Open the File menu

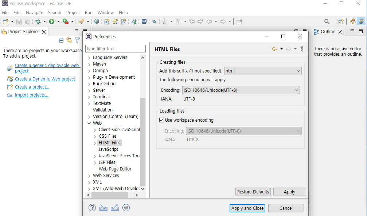(x=5, y=13)
